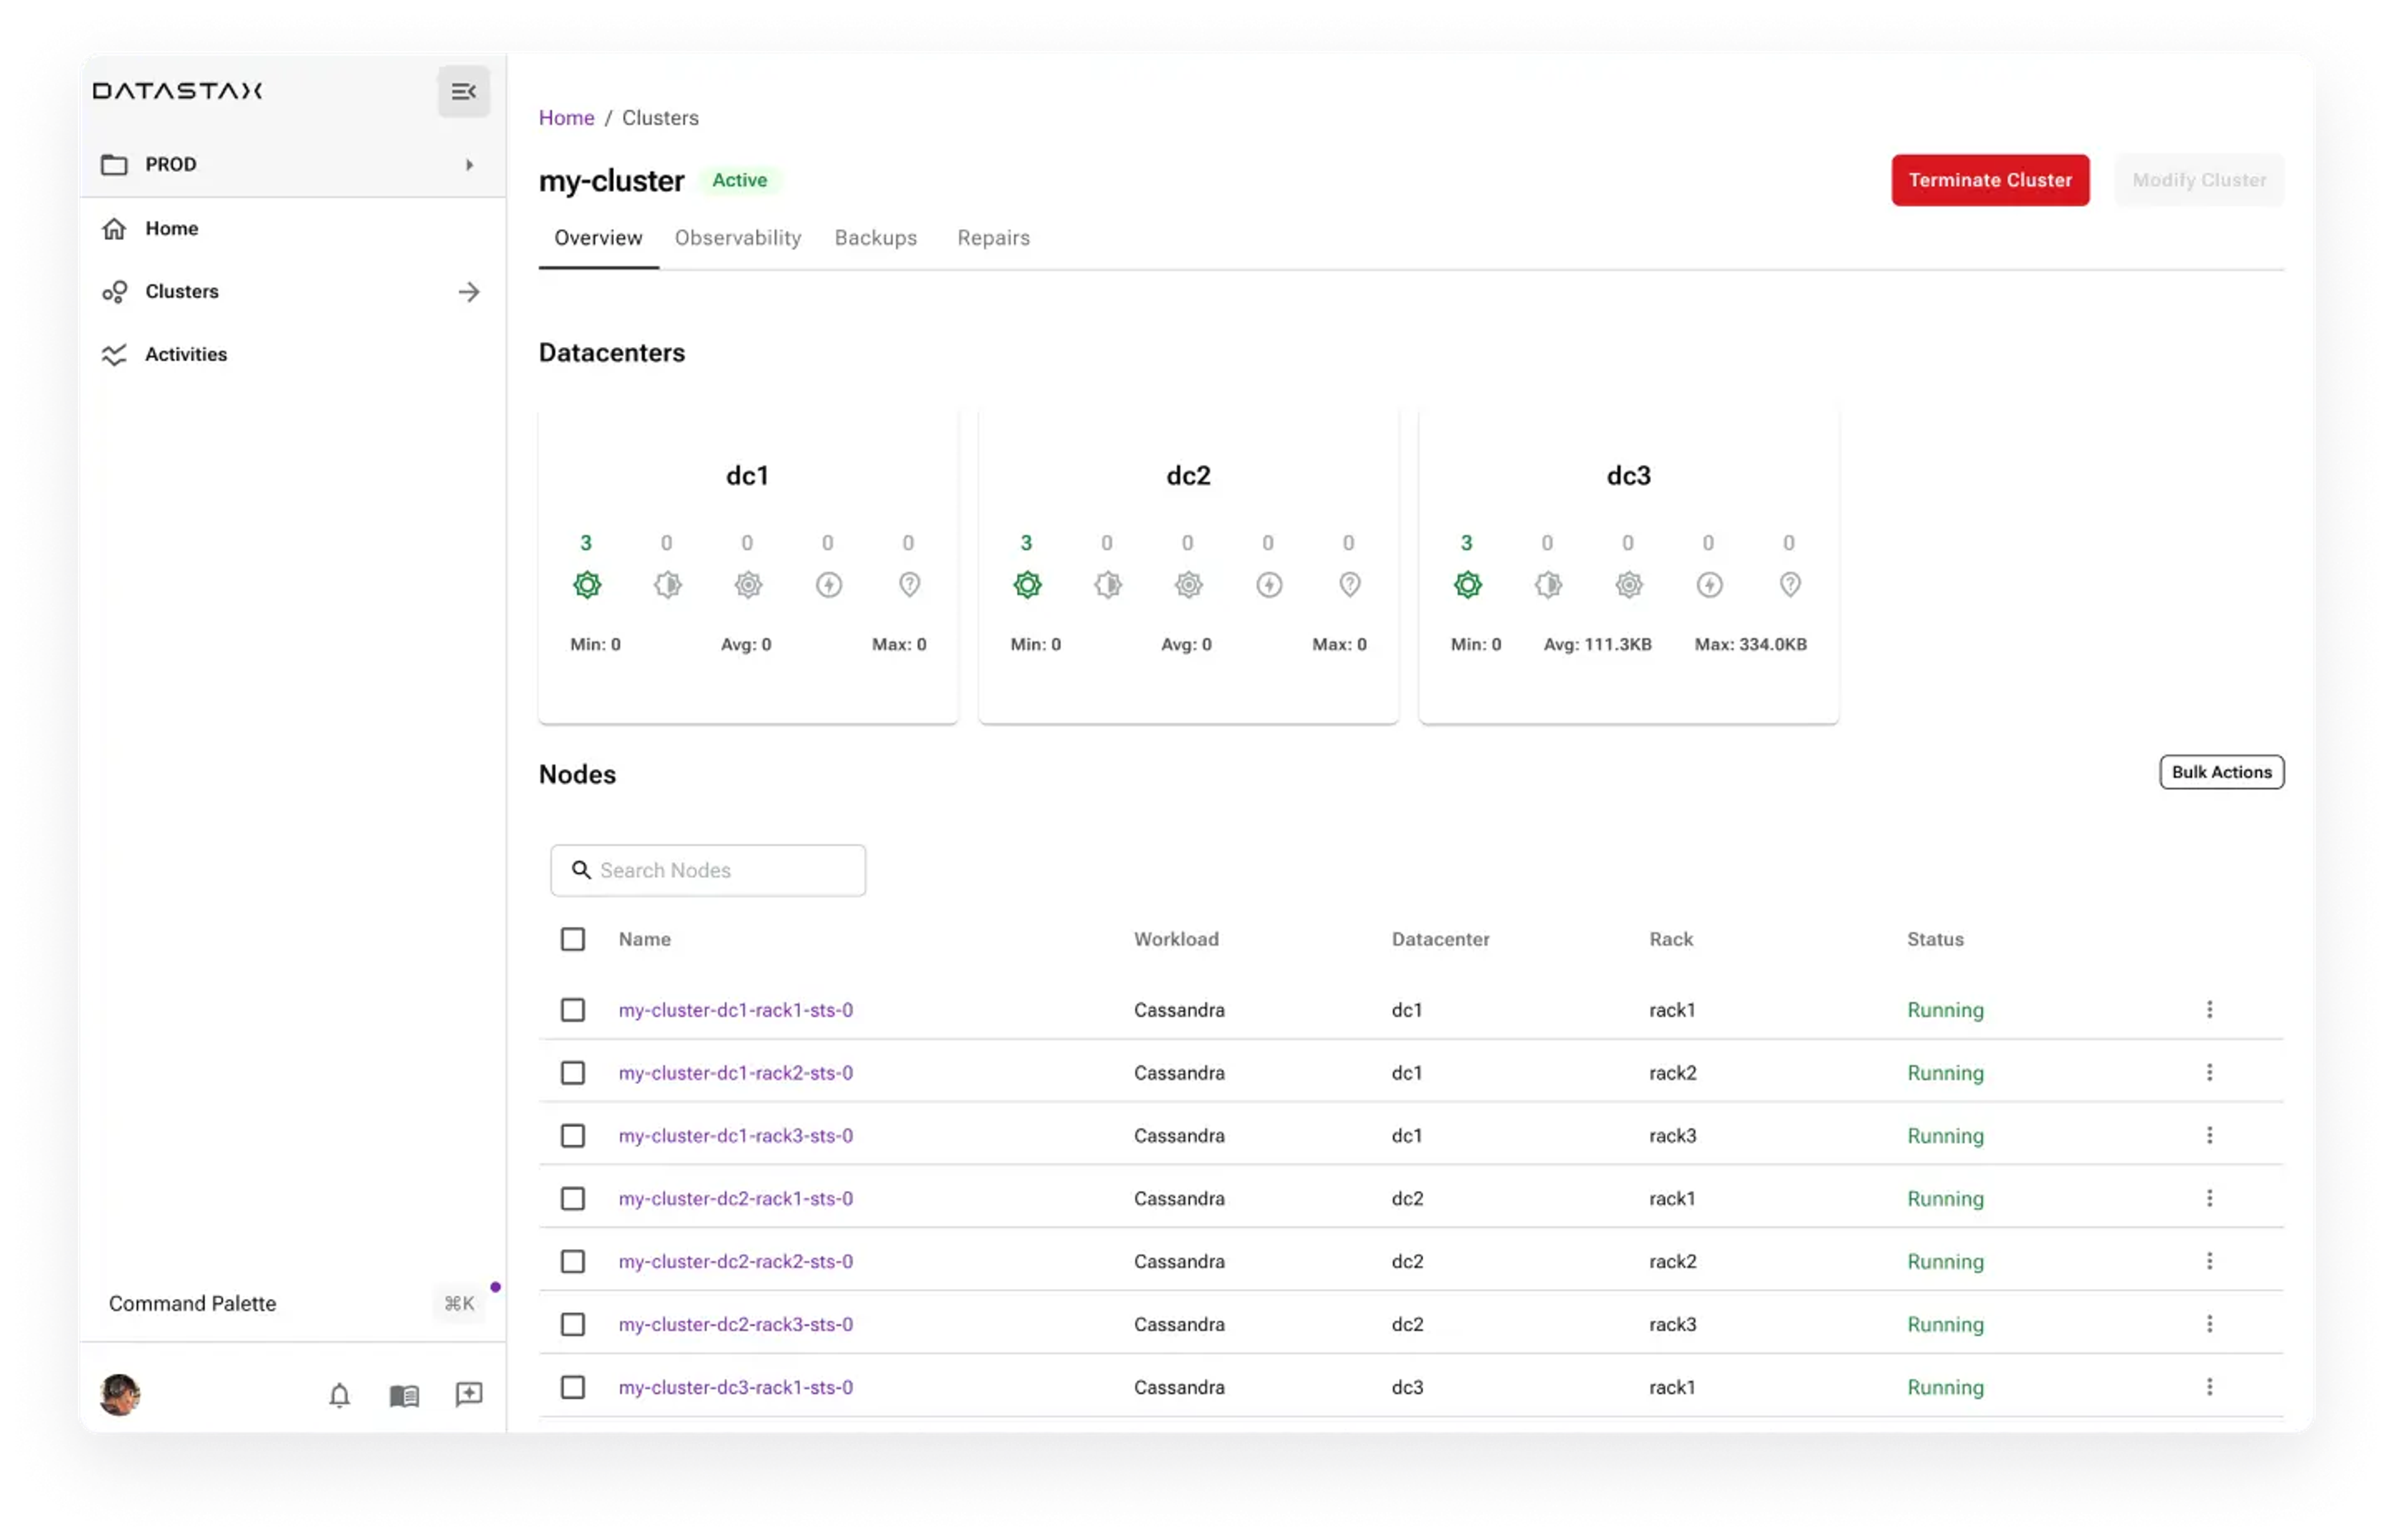Viewport: 2393px width, 1540px height.
Task: Click the Bulk Actions button
Action: [2221, 772]
